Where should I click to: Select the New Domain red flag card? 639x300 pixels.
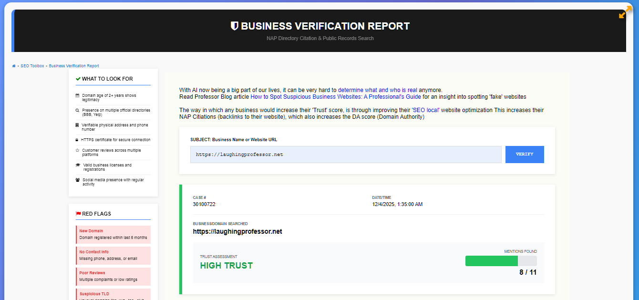point(113,235)
